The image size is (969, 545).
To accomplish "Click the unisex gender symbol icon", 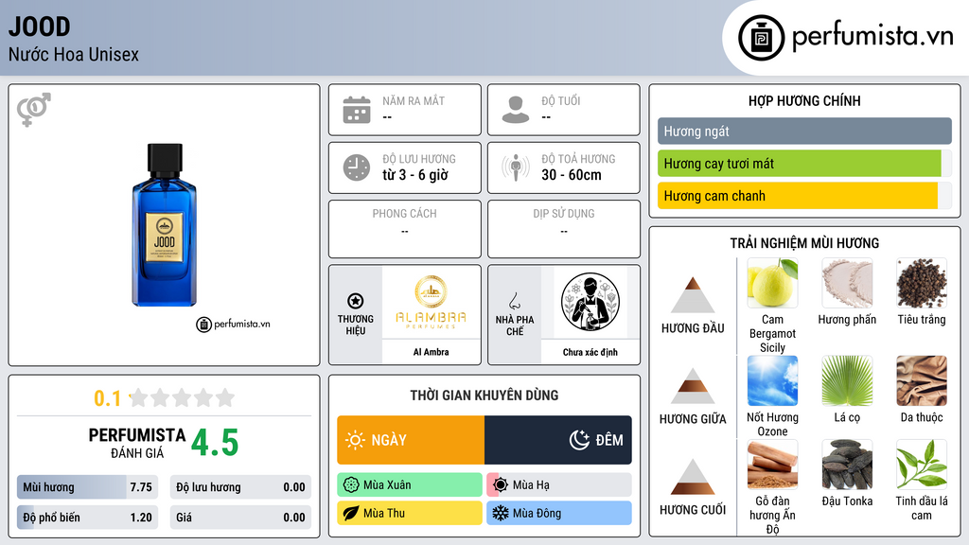I will 34,110.
